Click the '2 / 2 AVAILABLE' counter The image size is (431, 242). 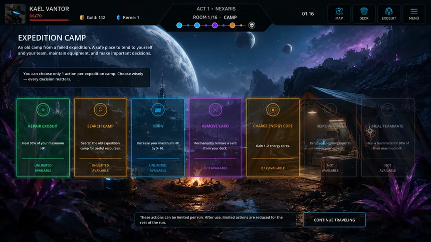pyautogui.click(x=273, y=168)
